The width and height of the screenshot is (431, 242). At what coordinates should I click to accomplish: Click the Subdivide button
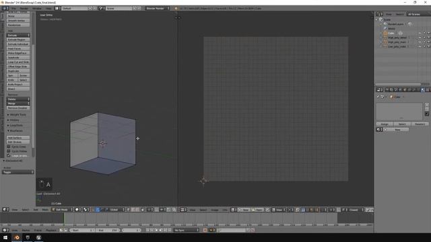pos(18,58)
